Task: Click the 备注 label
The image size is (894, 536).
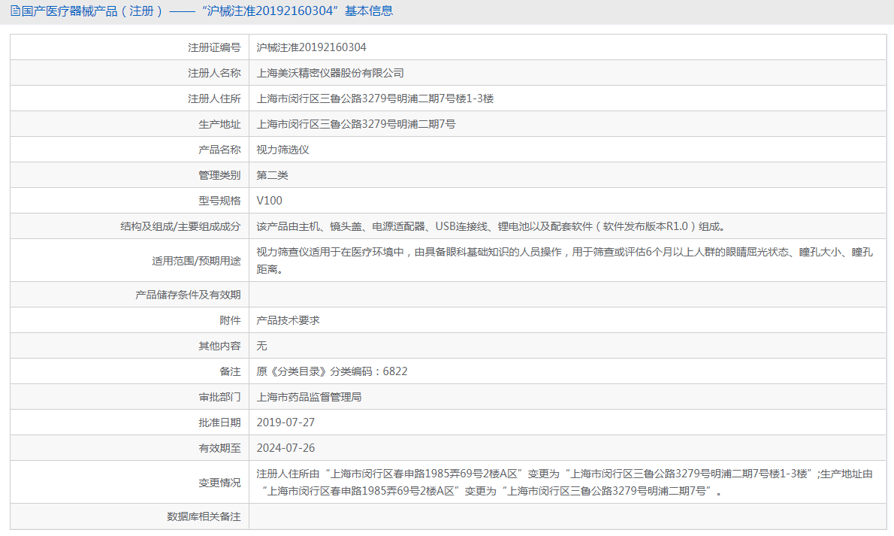Action: pyautogui.click(x=231, y=371)
